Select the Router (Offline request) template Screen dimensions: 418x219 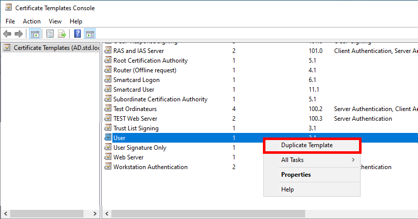(145, 70)
